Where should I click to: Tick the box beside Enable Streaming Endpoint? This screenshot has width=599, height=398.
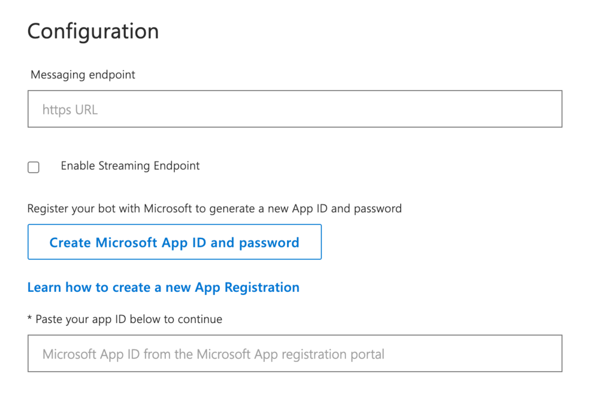(34, 167)
